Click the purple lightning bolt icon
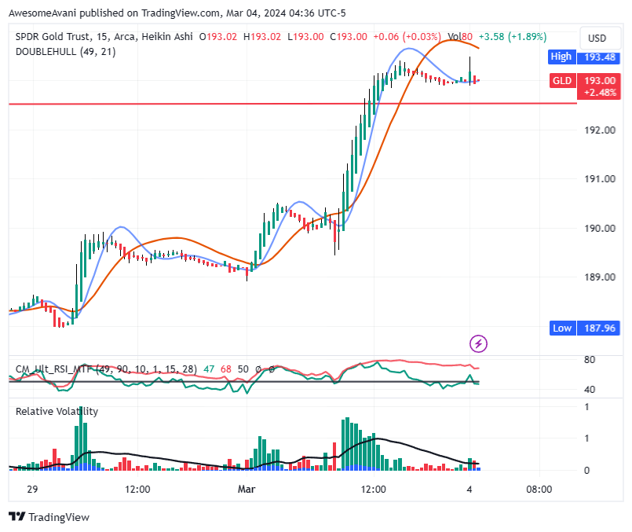Image resolution: width=632 pixels, height=532 pixels. (478, 344)
